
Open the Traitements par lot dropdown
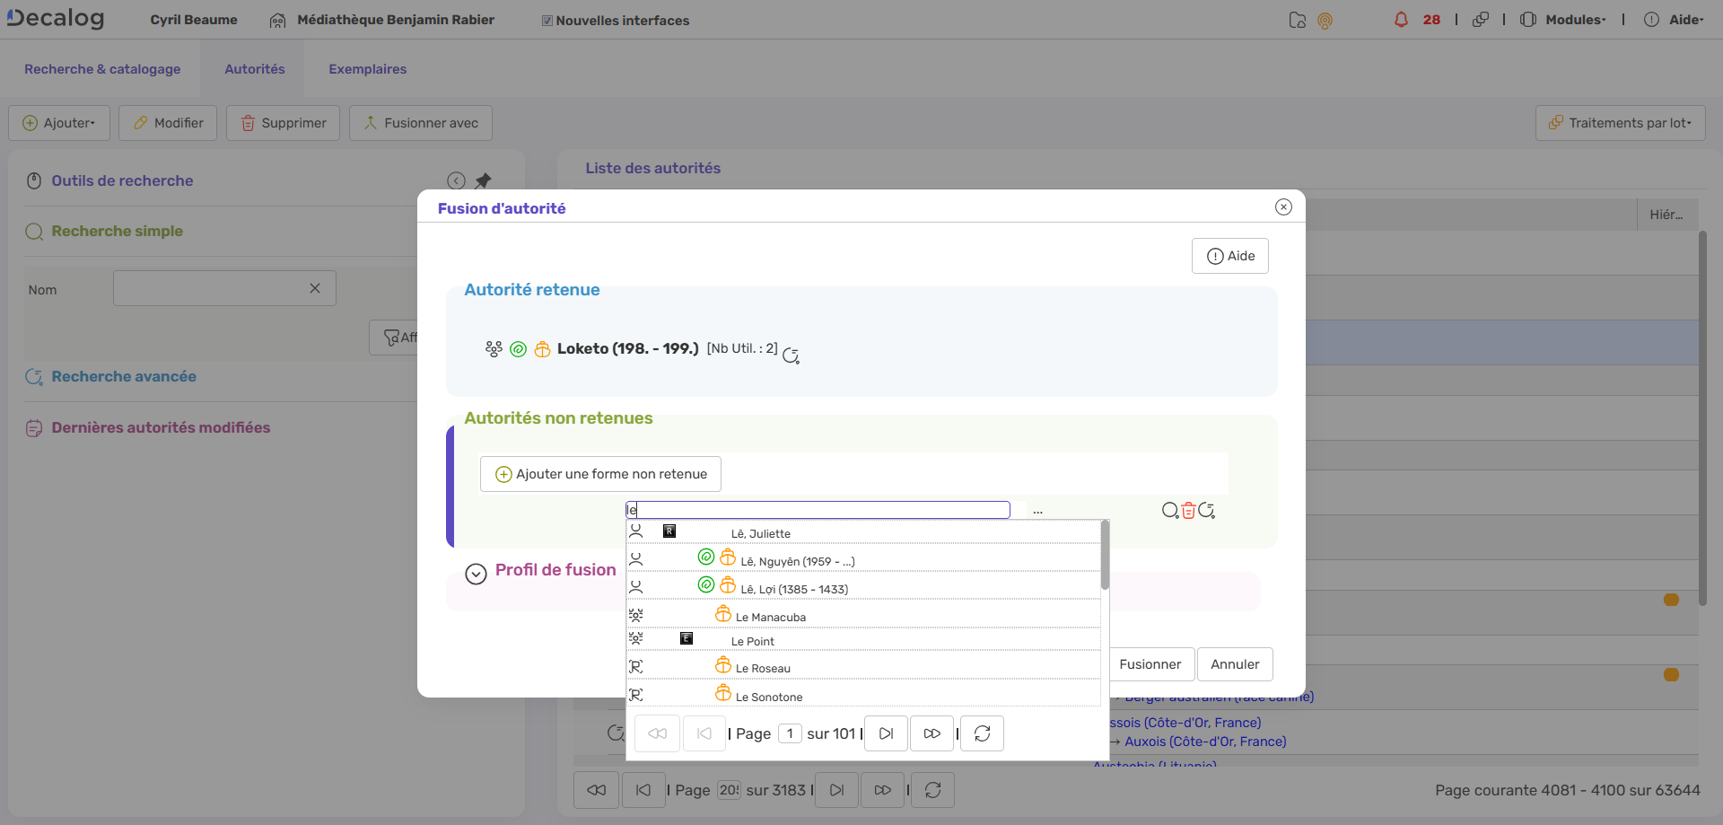pos(1621,123)
